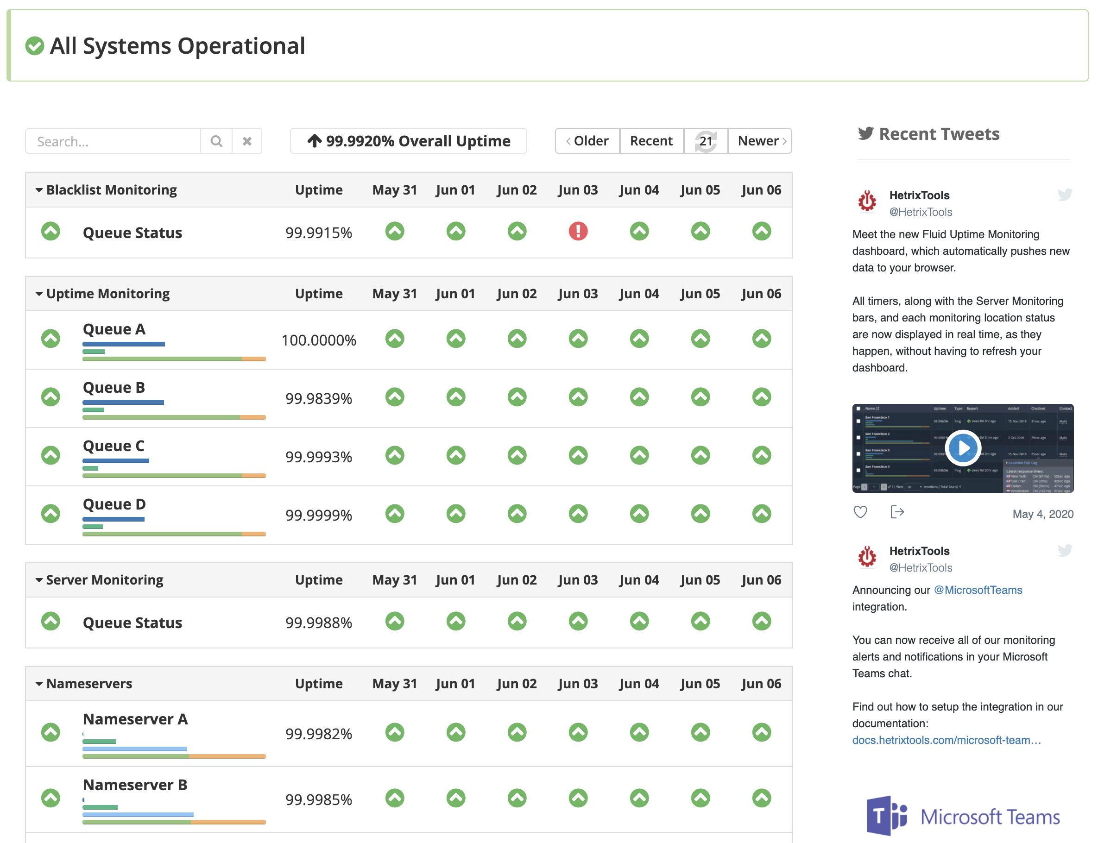Collapse the Nameservers section
1098x843 pixels.
click(39, 684)
